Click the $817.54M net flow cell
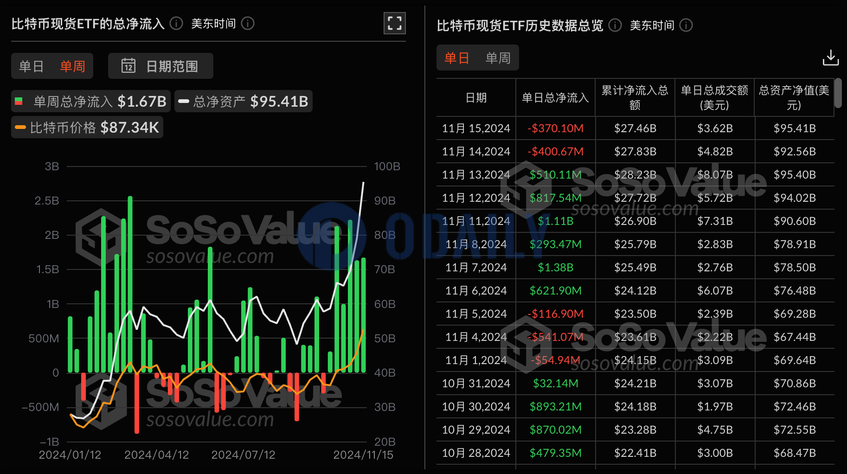 [555, 198]
